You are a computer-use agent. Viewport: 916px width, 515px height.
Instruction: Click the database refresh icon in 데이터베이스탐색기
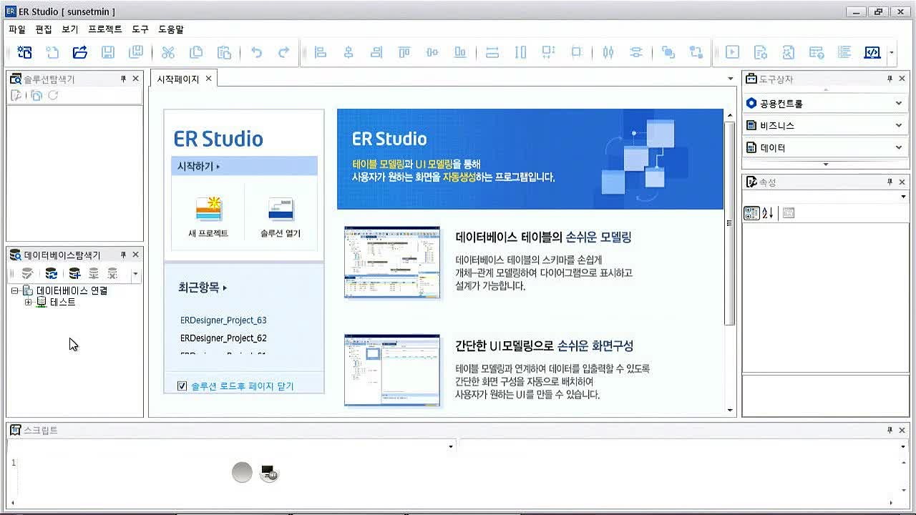(x=51, y=273)
